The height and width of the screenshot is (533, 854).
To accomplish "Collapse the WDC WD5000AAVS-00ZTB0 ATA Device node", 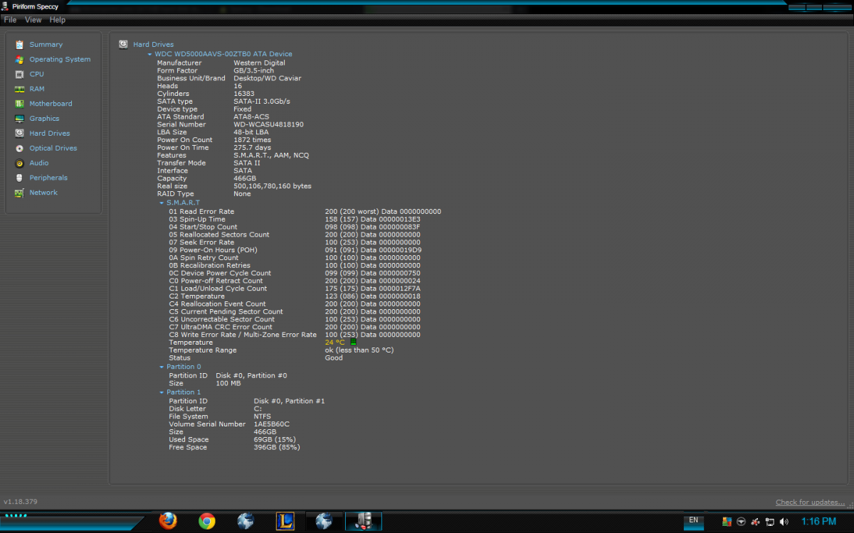I will [x=150, y=54].
